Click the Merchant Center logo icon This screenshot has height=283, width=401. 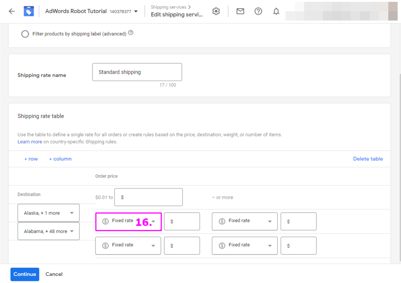[29, 11]
